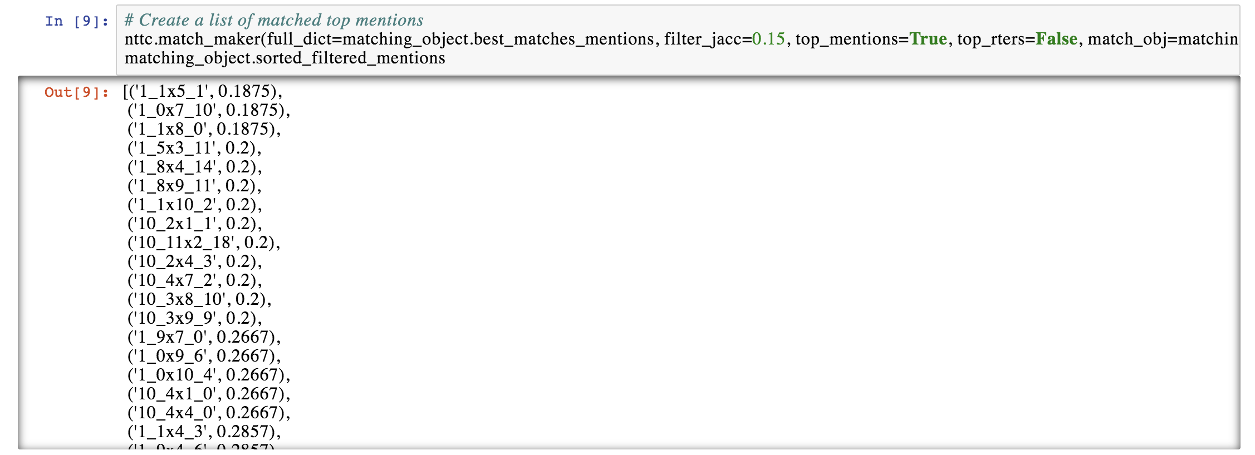Click output entry '1_1x5_1', 0.1875
The width and height of the screenshot is (1255, 455).
coord(203,91)
